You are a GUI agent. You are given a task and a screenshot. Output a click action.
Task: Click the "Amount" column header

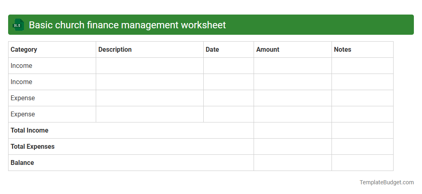tap(293, 50)
